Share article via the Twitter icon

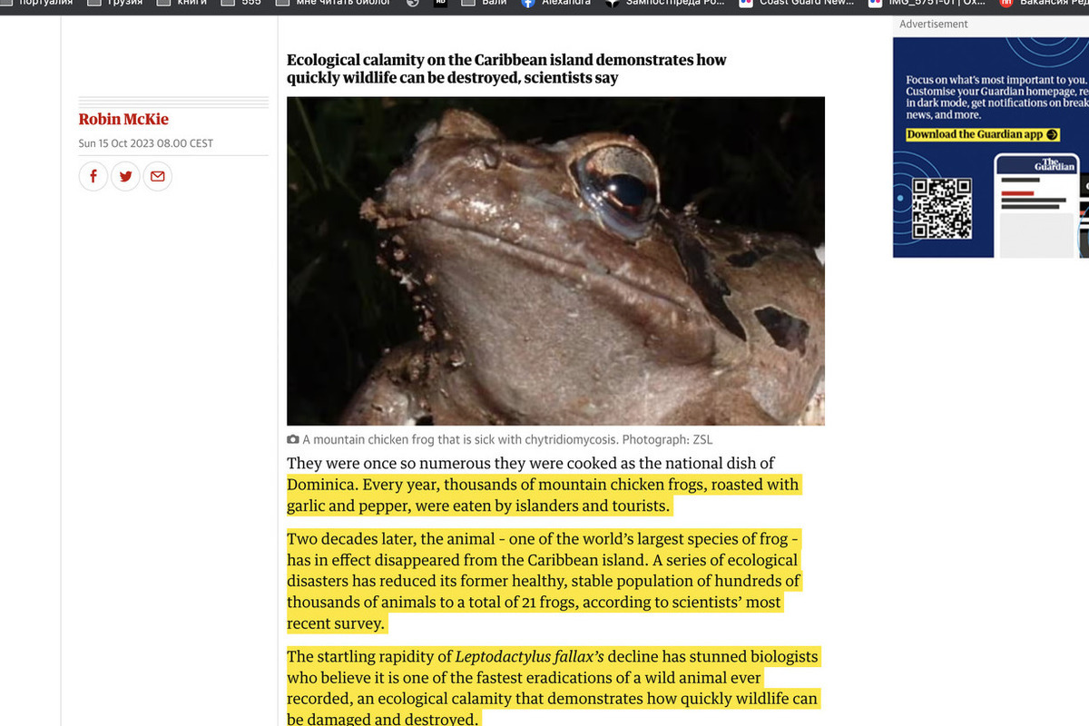[x=125, y=176]
